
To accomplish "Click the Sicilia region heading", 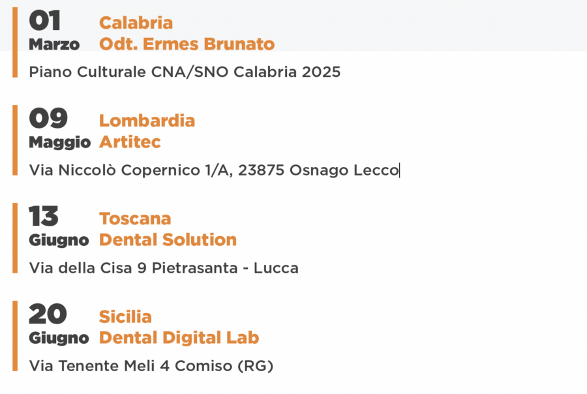I will [125, 316].
